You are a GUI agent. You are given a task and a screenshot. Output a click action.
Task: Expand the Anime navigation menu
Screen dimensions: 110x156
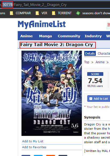coord(27,36)
